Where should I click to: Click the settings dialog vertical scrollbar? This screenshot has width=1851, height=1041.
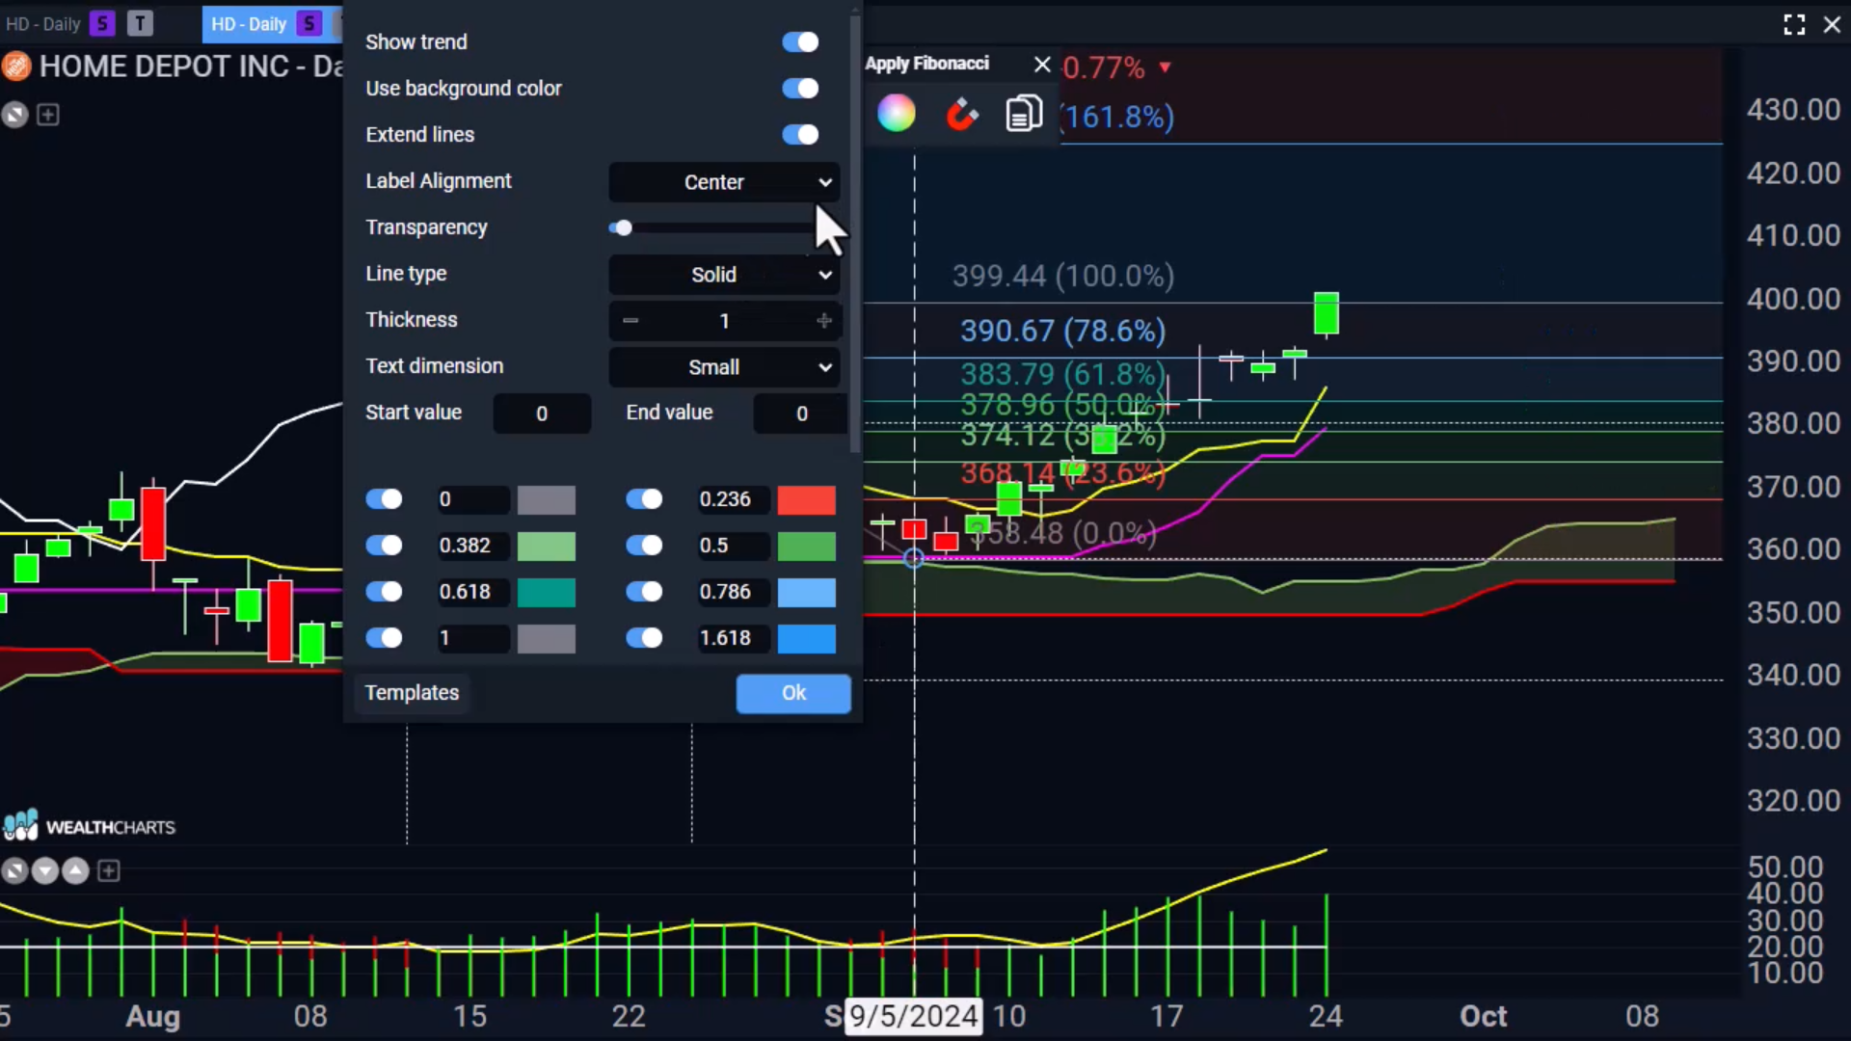855,231
